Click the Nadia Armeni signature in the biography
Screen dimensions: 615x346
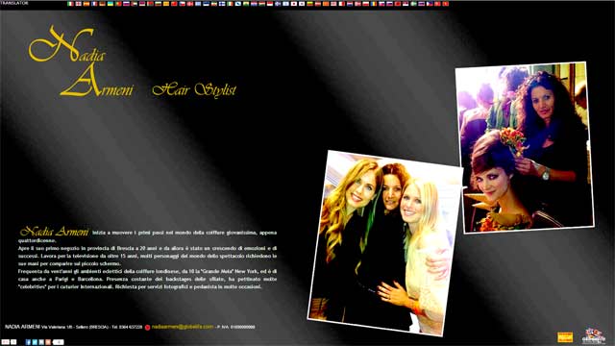click(x=54, y=232)
